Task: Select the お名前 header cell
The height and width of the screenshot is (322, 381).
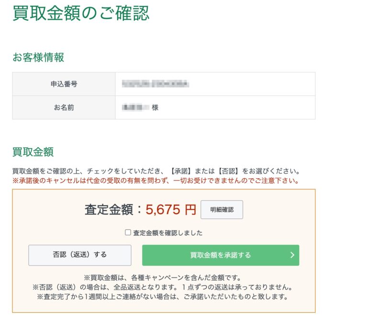Action: (x=64, y=107)
